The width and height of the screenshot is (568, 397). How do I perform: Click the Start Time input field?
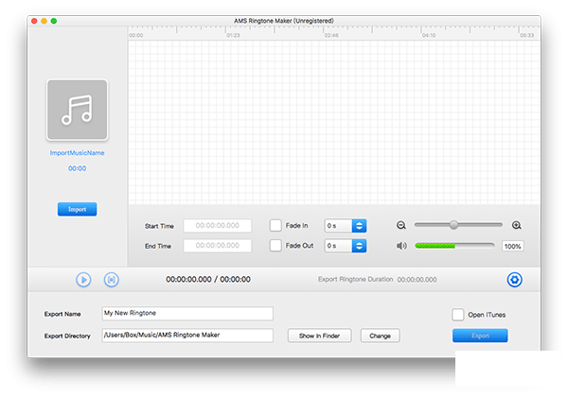pos(218,226)
